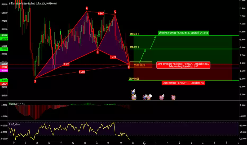This screenshot has height=145, width=247.
Task: Click the 1.429 ratio label
Action: (113, 57)
